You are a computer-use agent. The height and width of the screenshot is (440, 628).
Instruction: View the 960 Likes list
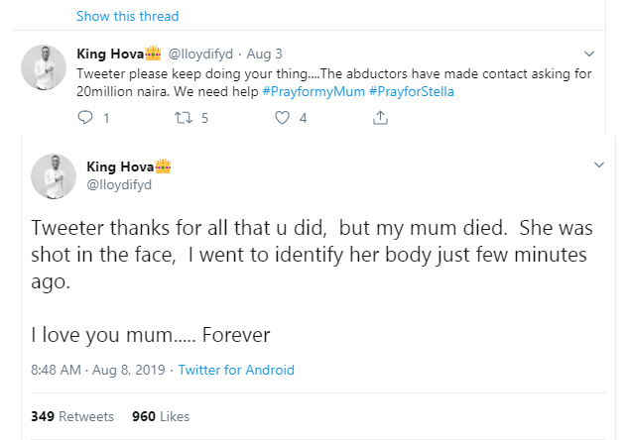click(161, 416)
